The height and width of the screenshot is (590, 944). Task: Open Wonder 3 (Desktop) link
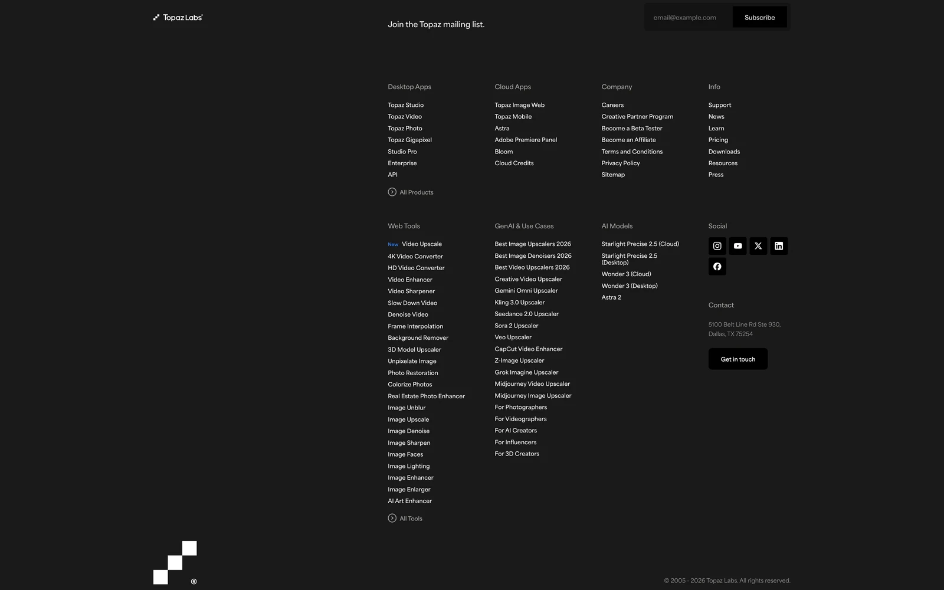coord(630,286)
